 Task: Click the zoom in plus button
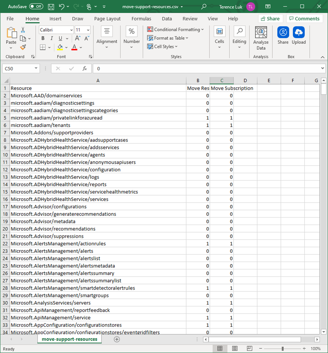pyautogui.click(x=304, y=349)
